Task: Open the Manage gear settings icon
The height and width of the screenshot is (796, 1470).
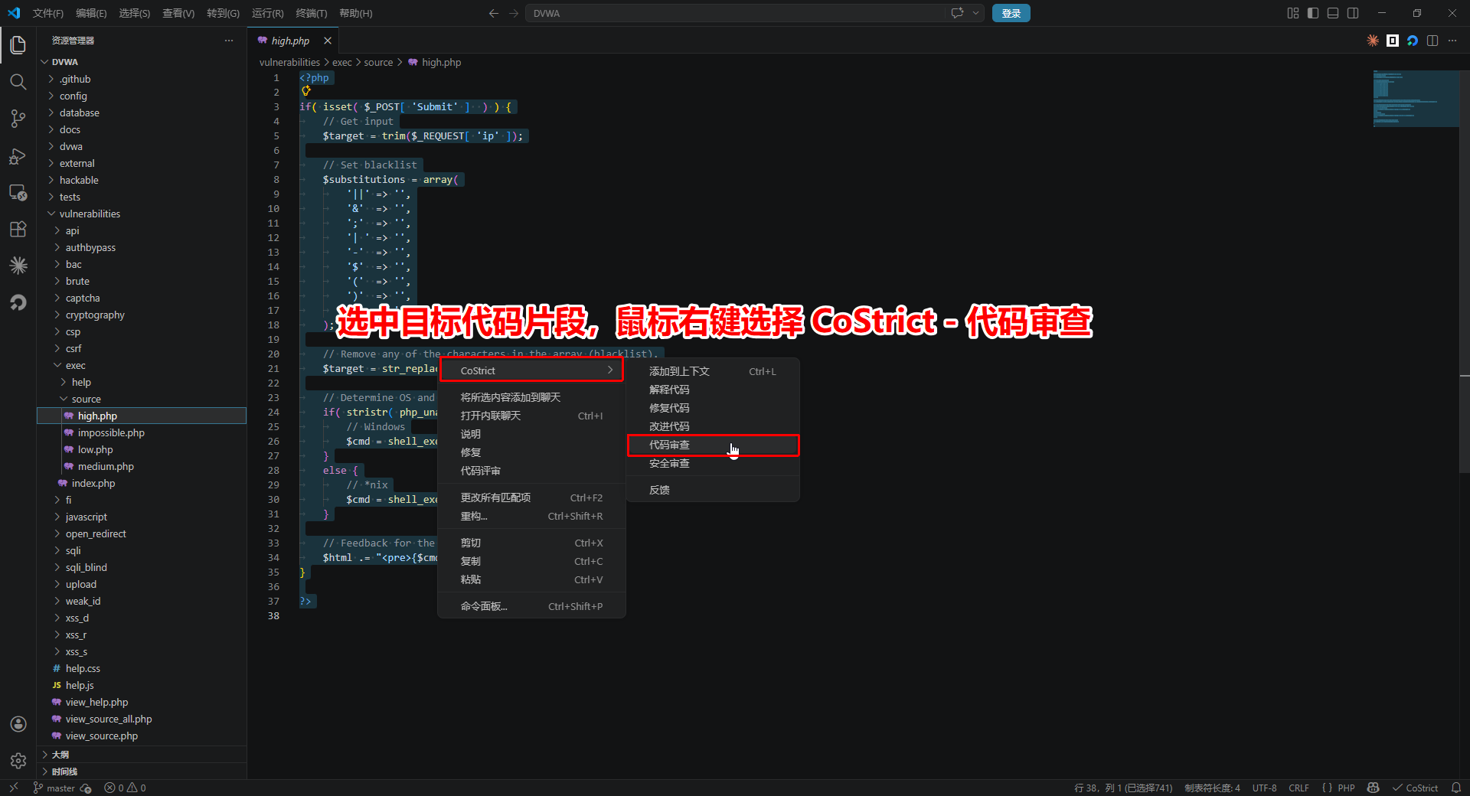Action: (18, 761)
